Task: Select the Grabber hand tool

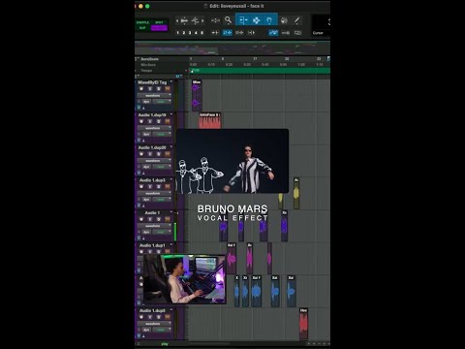Action: point(269,20)
